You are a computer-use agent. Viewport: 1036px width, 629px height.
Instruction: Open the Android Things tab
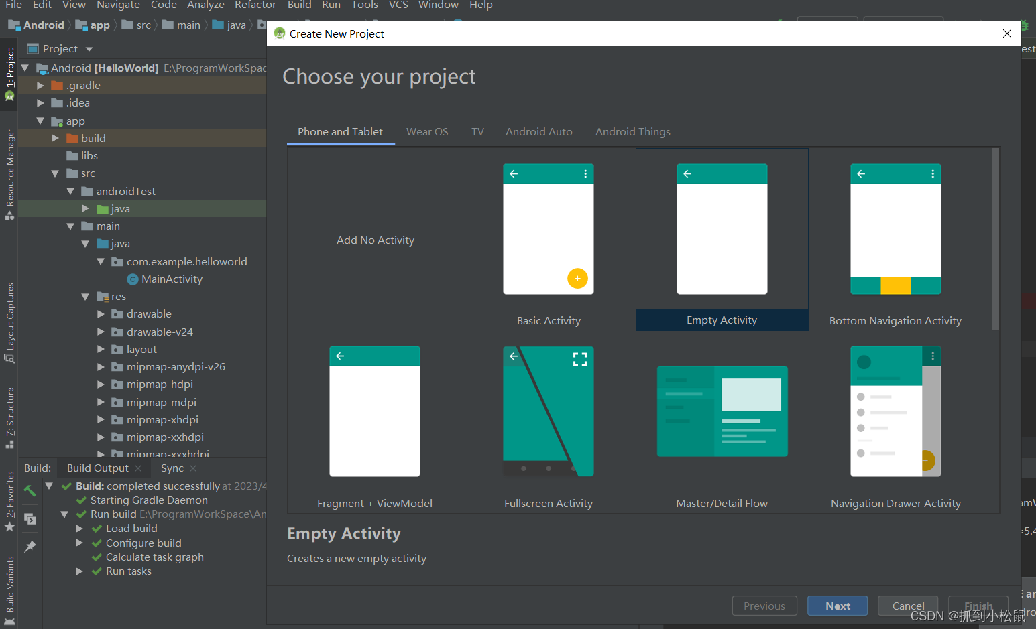[x=633, y=132]
